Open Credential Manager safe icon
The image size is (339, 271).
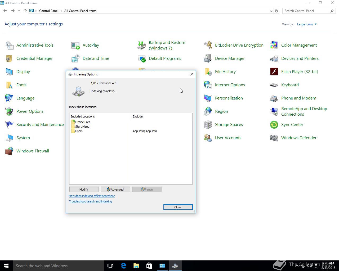click(x=9, y=58)
